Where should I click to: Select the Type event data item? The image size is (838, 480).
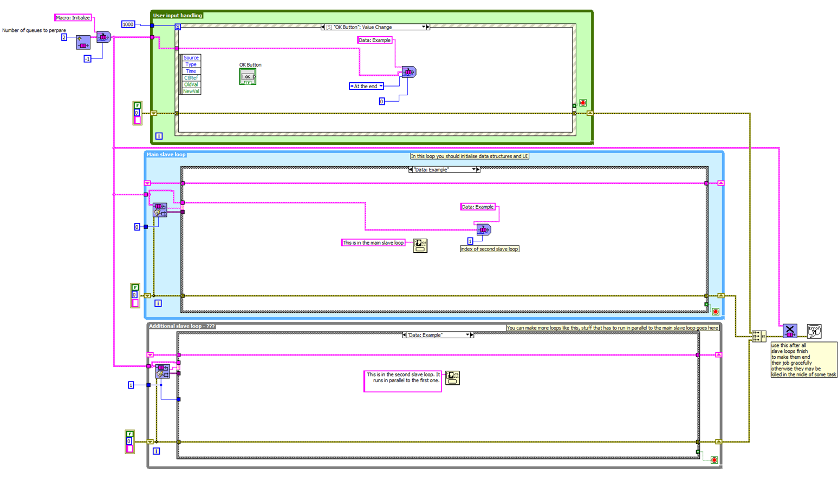tap(191, 64)
